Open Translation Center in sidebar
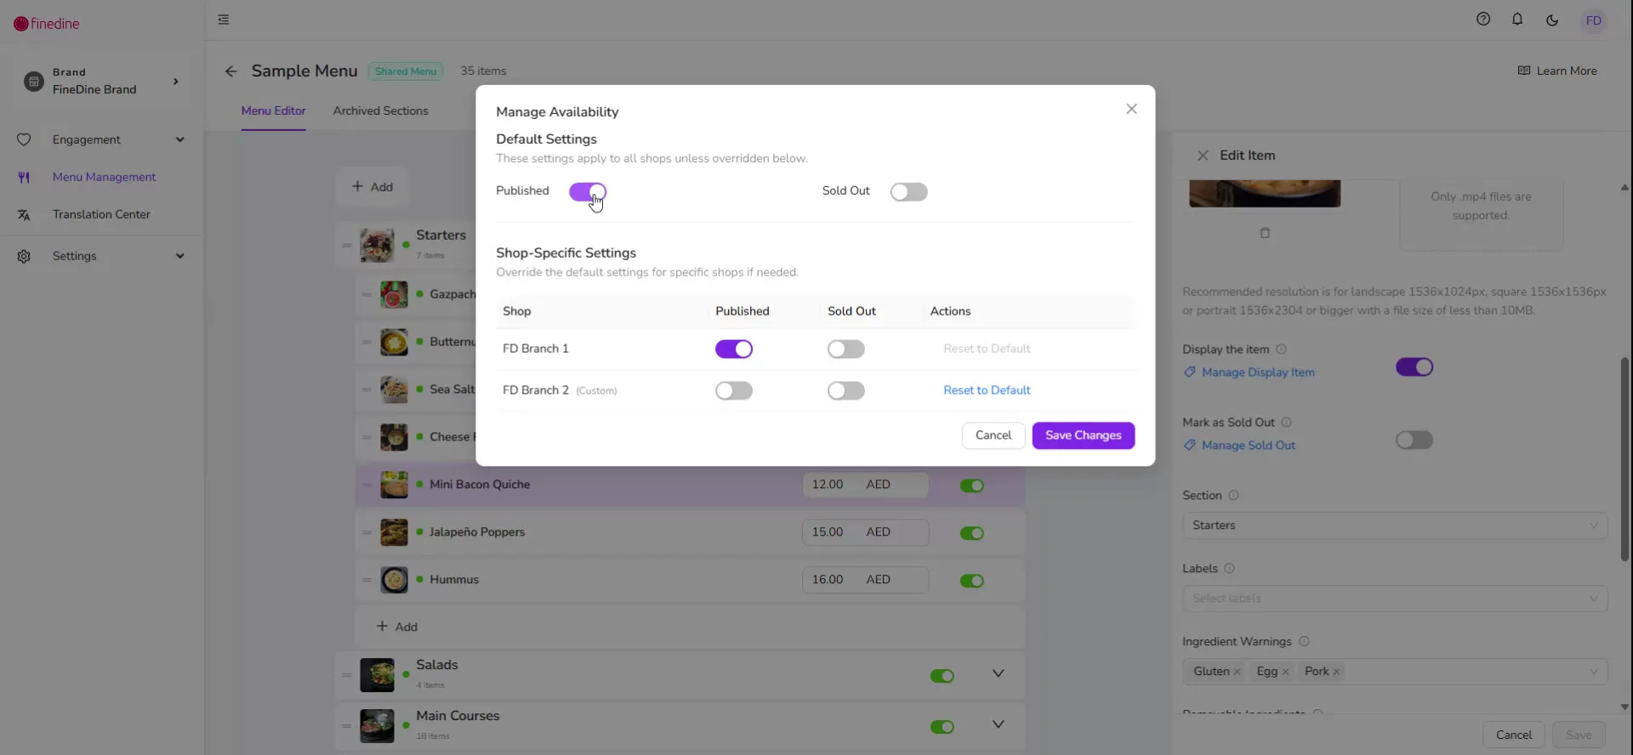Screen dimensions: 1633x755 pos(101,215)
